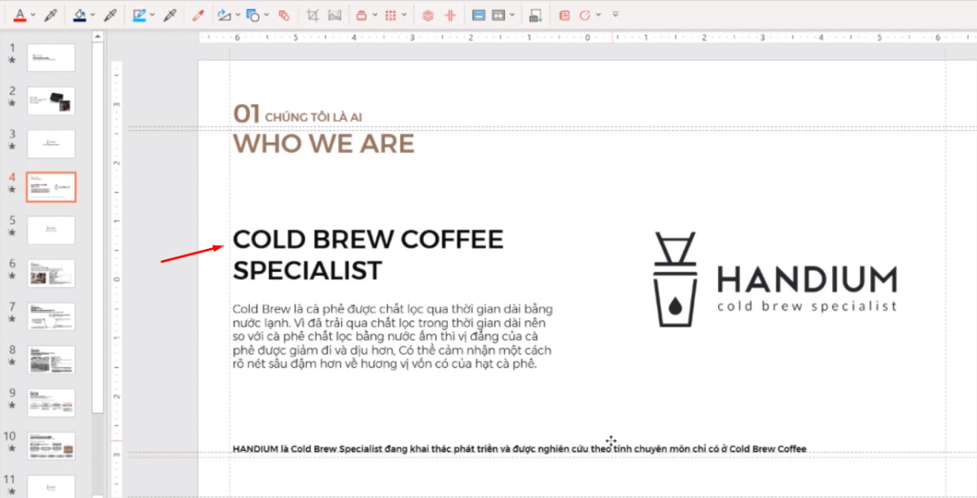This screenshot has height=498, width=977.
Task: Click the center objects icon
Action: [x=449, y=14]
